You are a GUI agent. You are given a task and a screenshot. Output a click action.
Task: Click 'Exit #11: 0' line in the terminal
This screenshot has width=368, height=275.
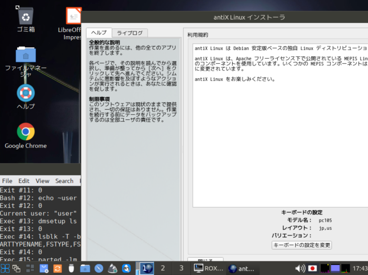(x=21, y=190)
